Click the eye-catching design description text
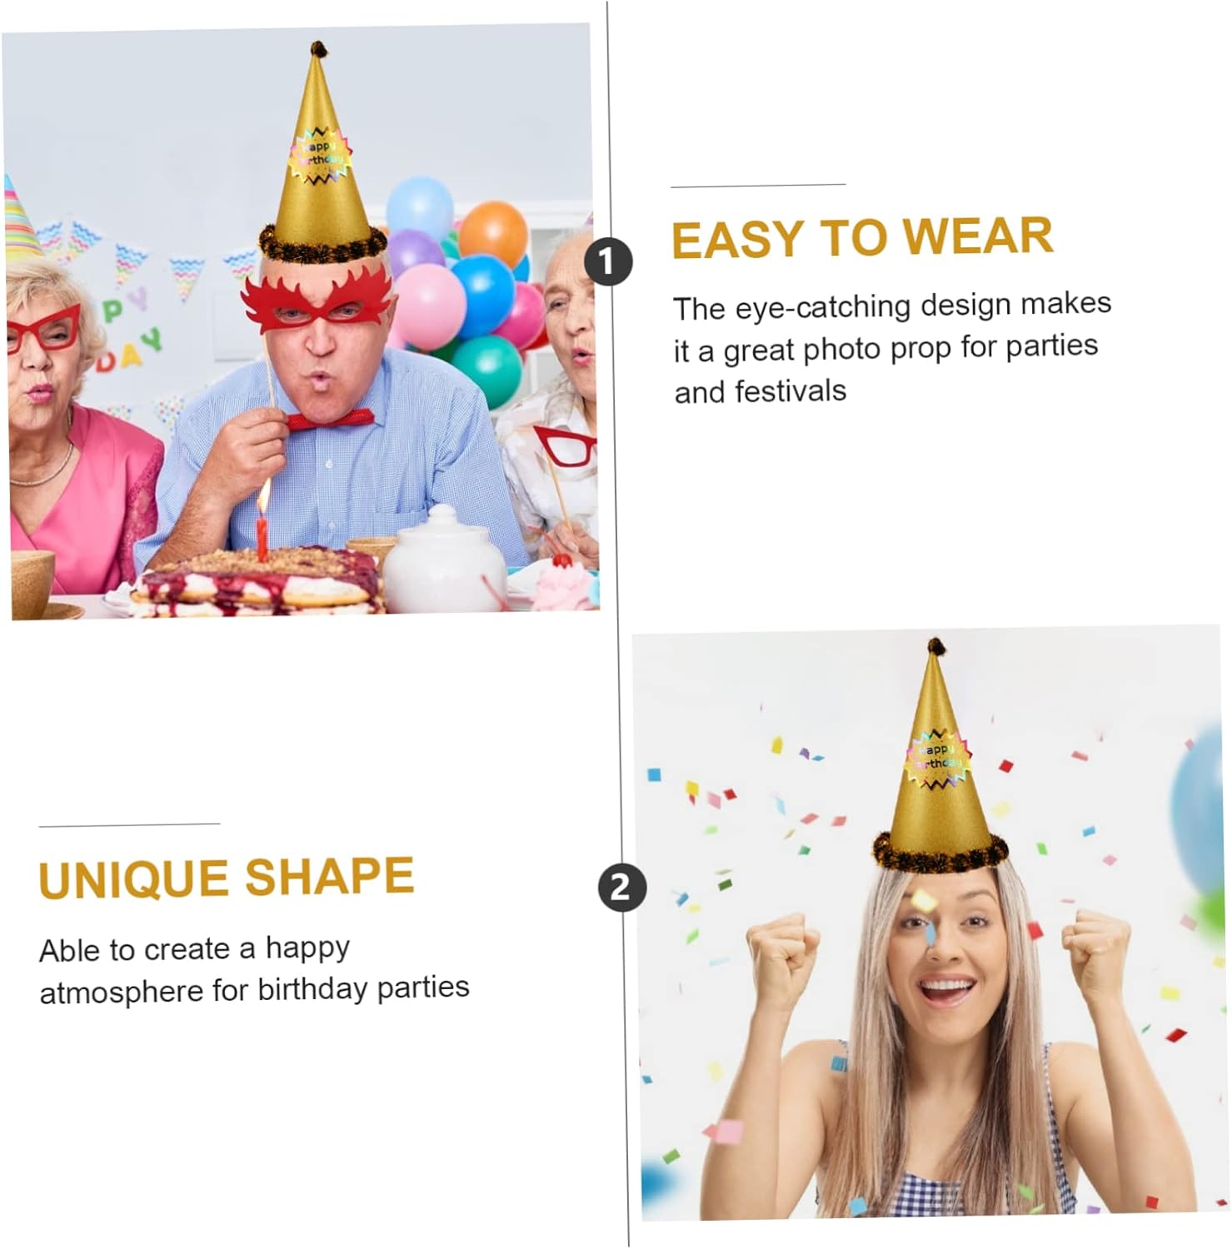The image size is (1232, 1249). [x=892, y=347]
